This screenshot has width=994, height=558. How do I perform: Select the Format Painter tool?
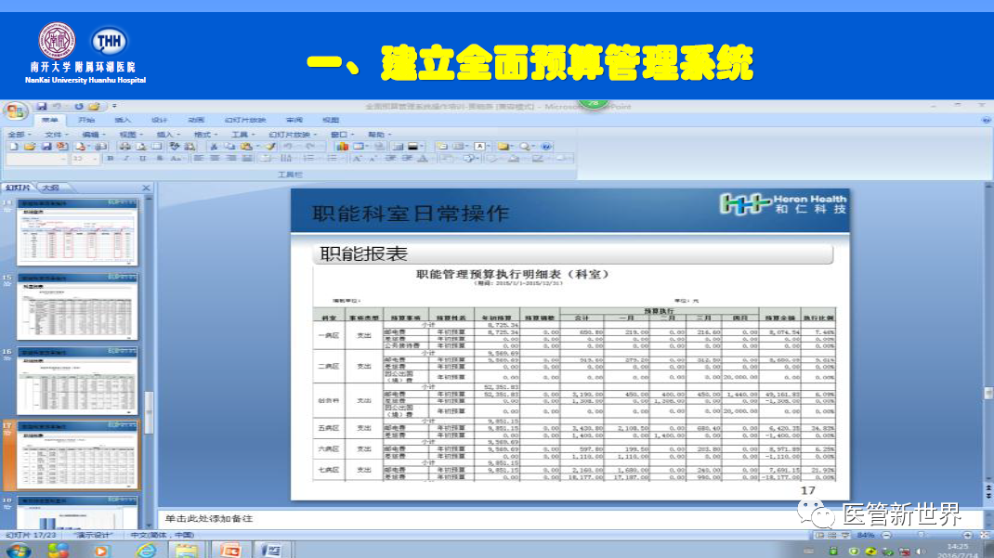(x=268, y=147)
